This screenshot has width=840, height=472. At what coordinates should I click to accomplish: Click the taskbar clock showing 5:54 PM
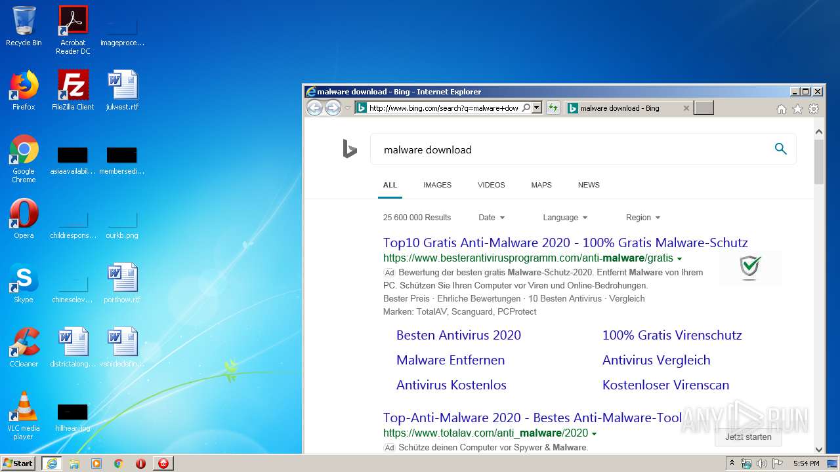[806, 463]
